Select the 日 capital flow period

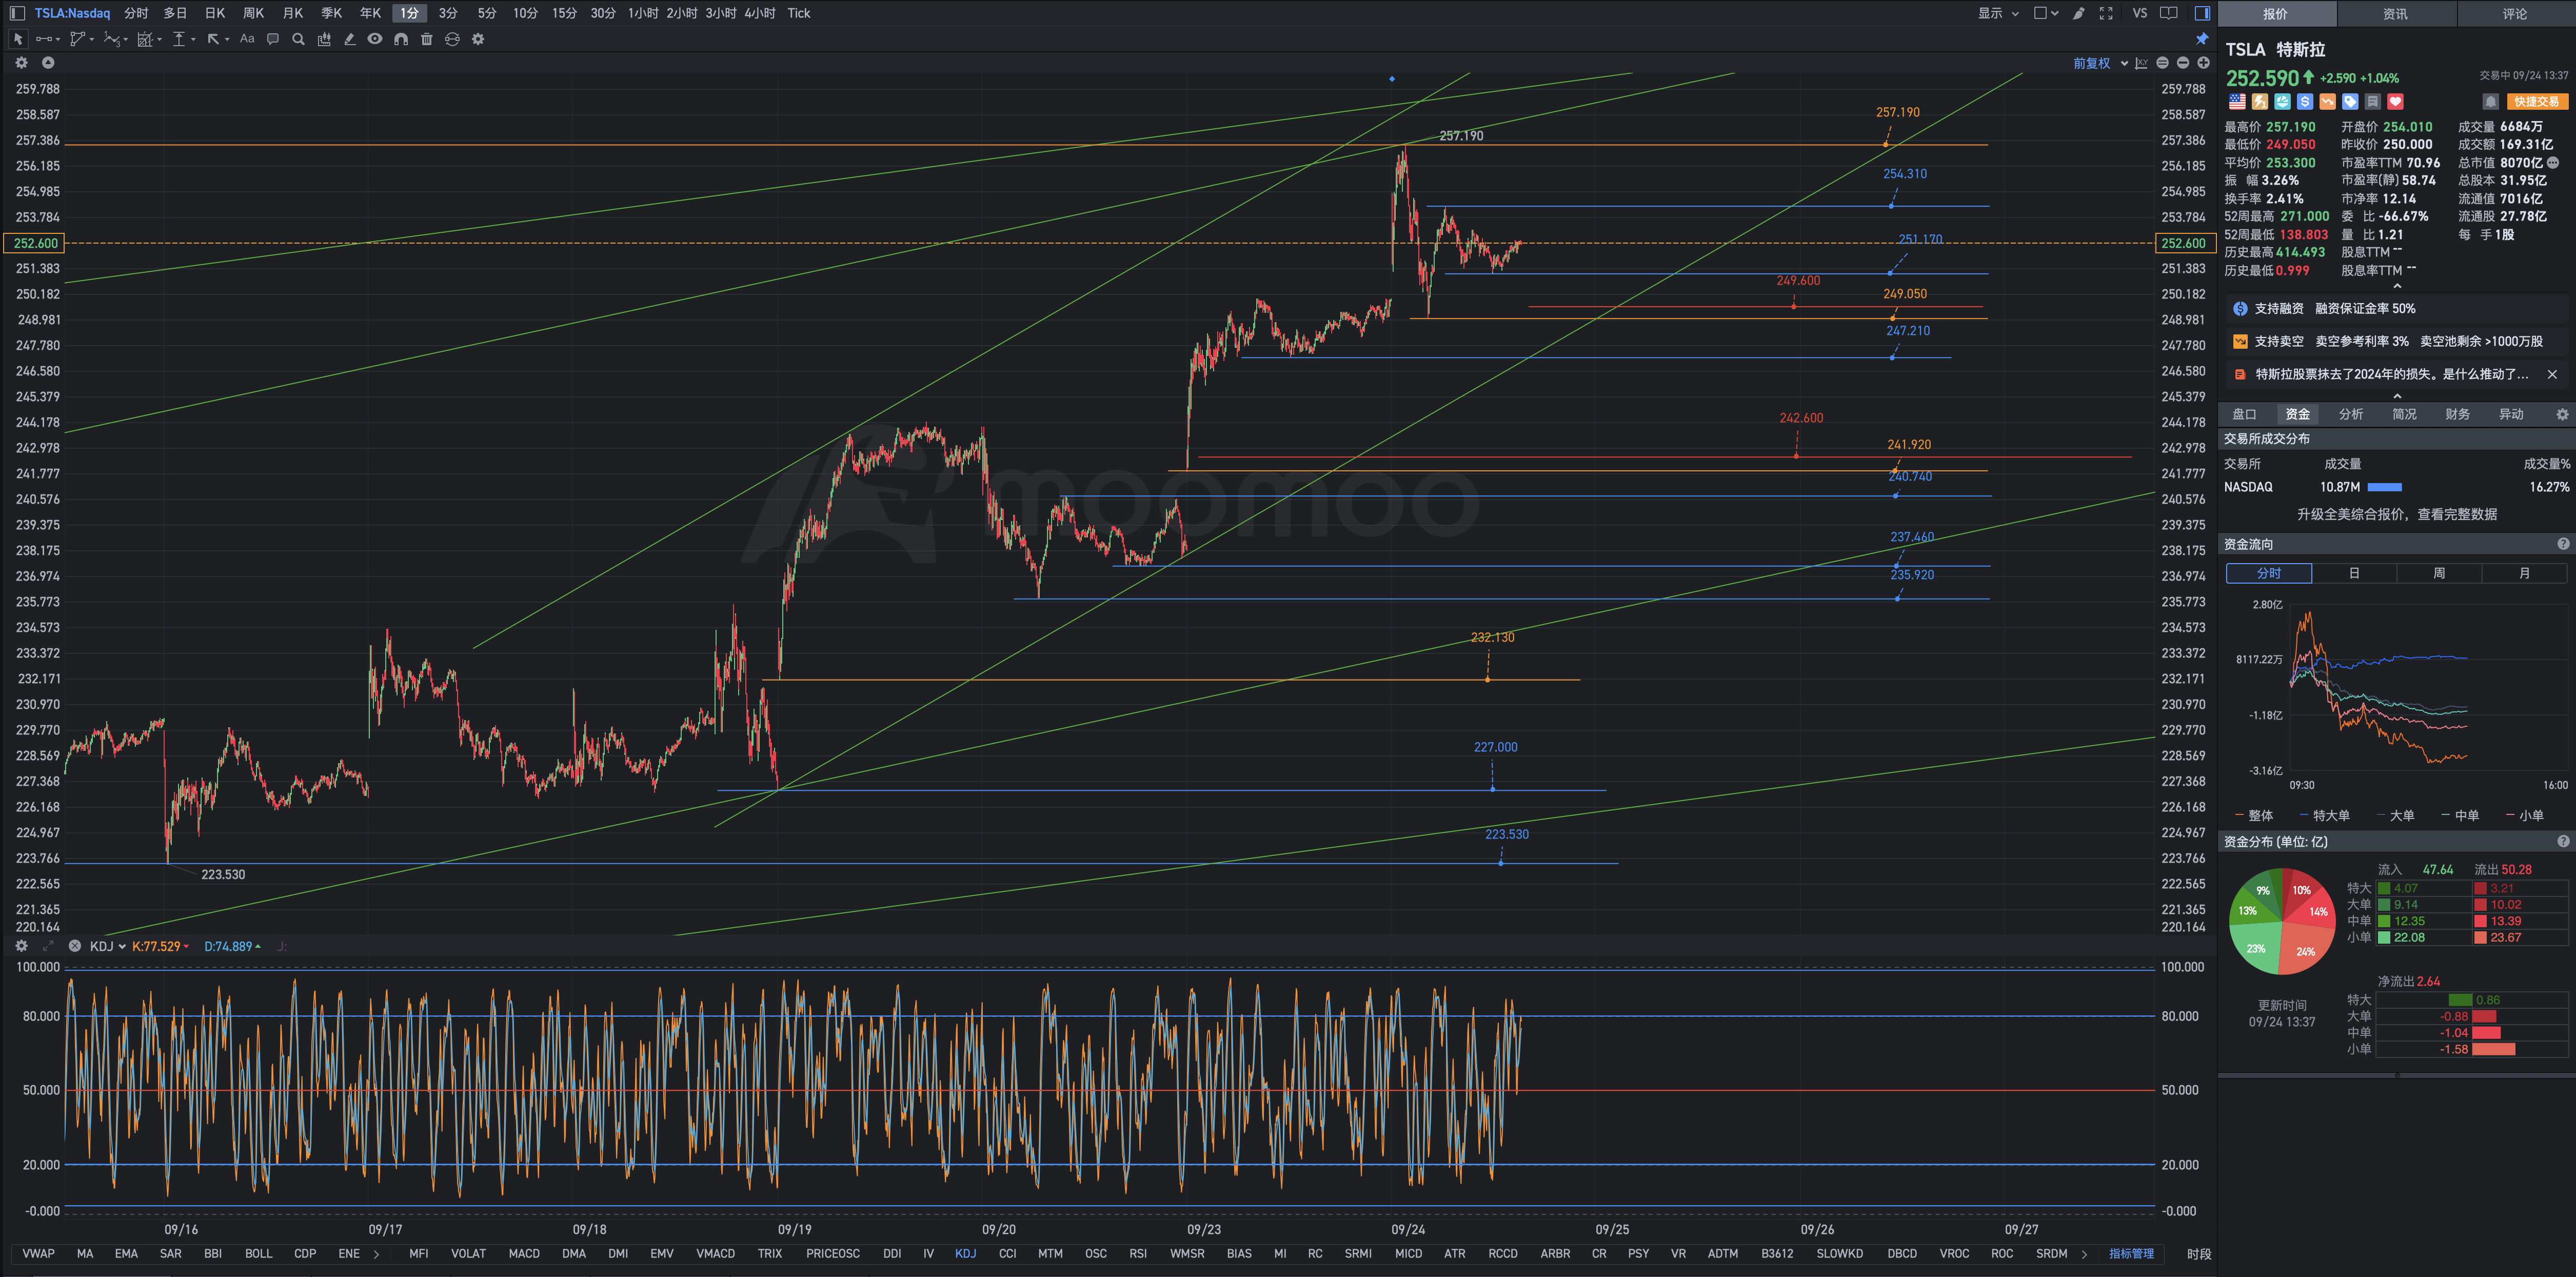2354,573
